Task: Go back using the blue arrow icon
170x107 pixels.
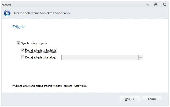Action: [7, 13]
